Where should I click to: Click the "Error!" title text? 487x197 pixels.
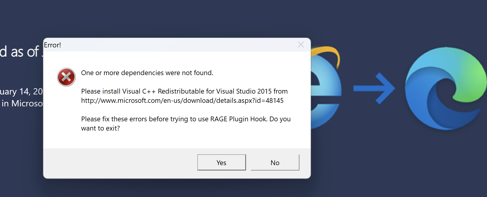click(x=52, y=45)
